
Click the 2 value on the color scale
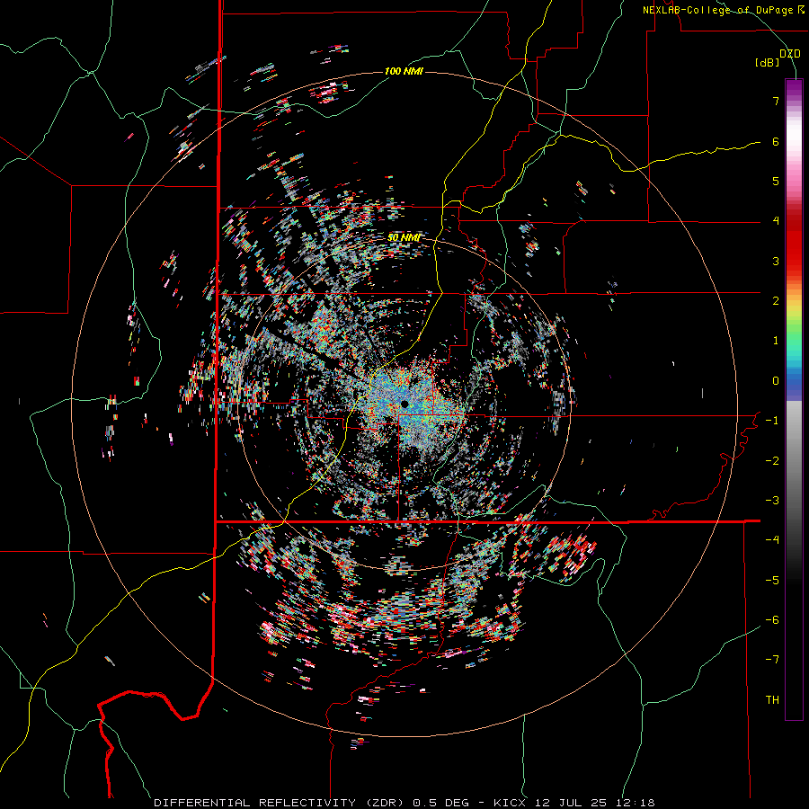pos(776,301)
